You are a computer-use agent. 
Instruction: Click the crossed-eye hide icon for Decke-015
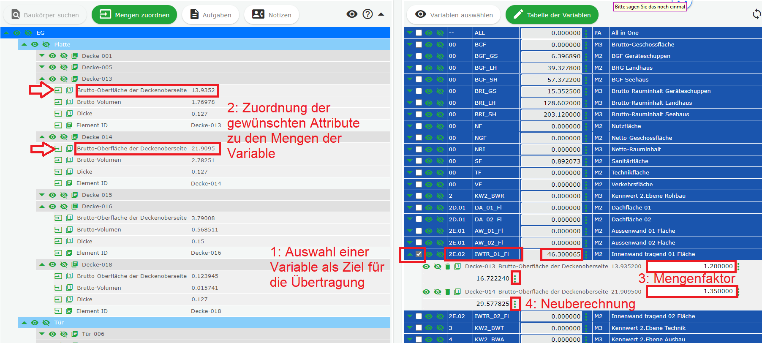click(x=64, y=195)
